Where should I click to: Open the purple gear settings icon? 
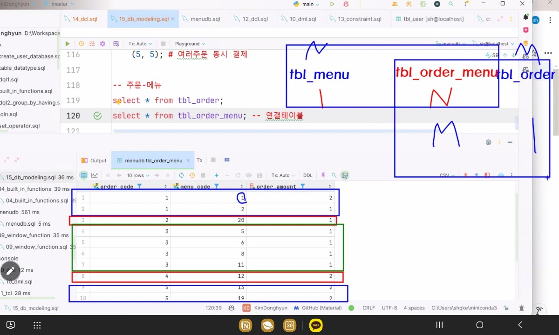102,44
